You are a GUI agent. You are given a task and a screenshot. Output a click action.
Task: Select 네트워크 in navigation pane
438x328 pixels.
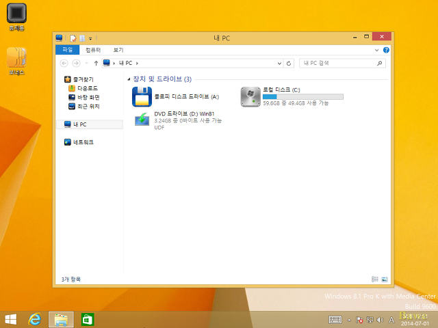coord(79,142)
